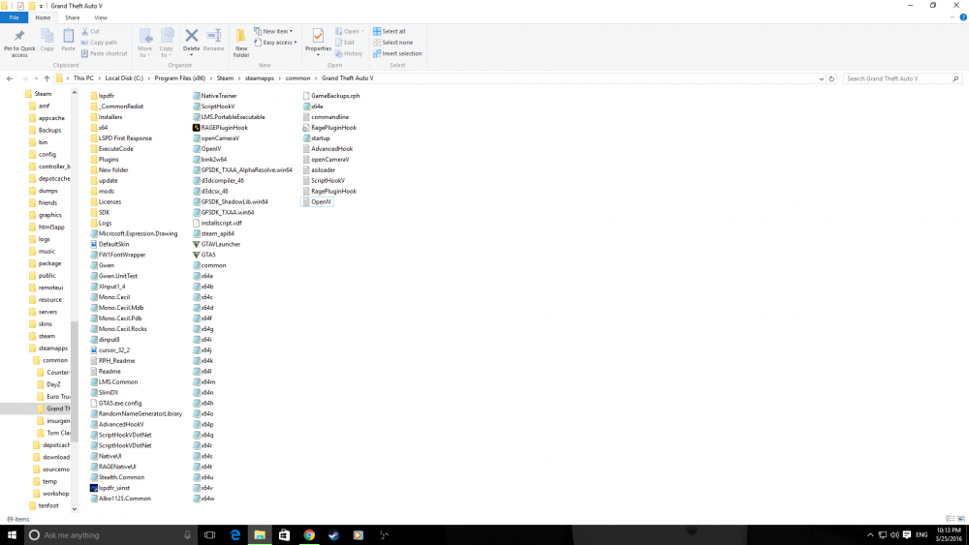Image resolution: width=969 pixels, height=545 pixels.
Task: Click Select all in the ribbon
Action: click(390, 32)
